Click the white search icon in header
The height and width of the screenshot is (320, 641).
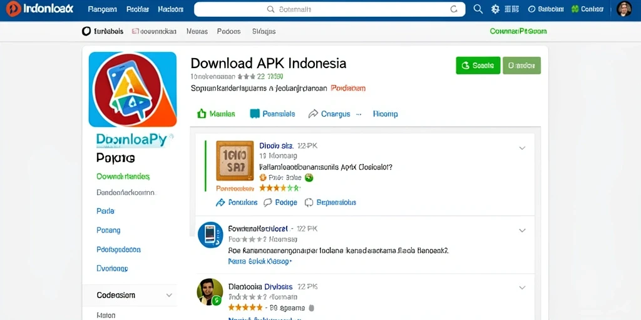[478, 9]
